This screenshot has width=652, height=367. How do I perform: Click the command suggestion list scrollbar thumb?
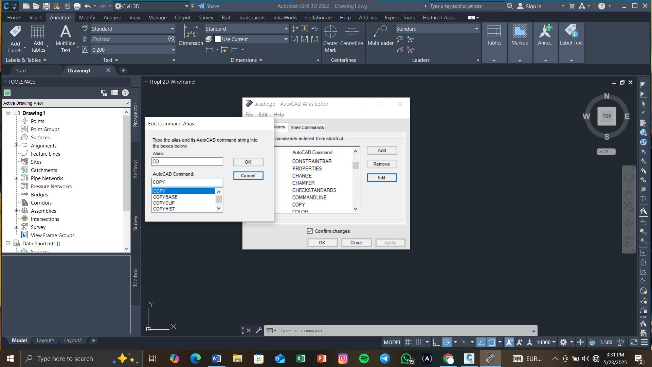(219, 199)
